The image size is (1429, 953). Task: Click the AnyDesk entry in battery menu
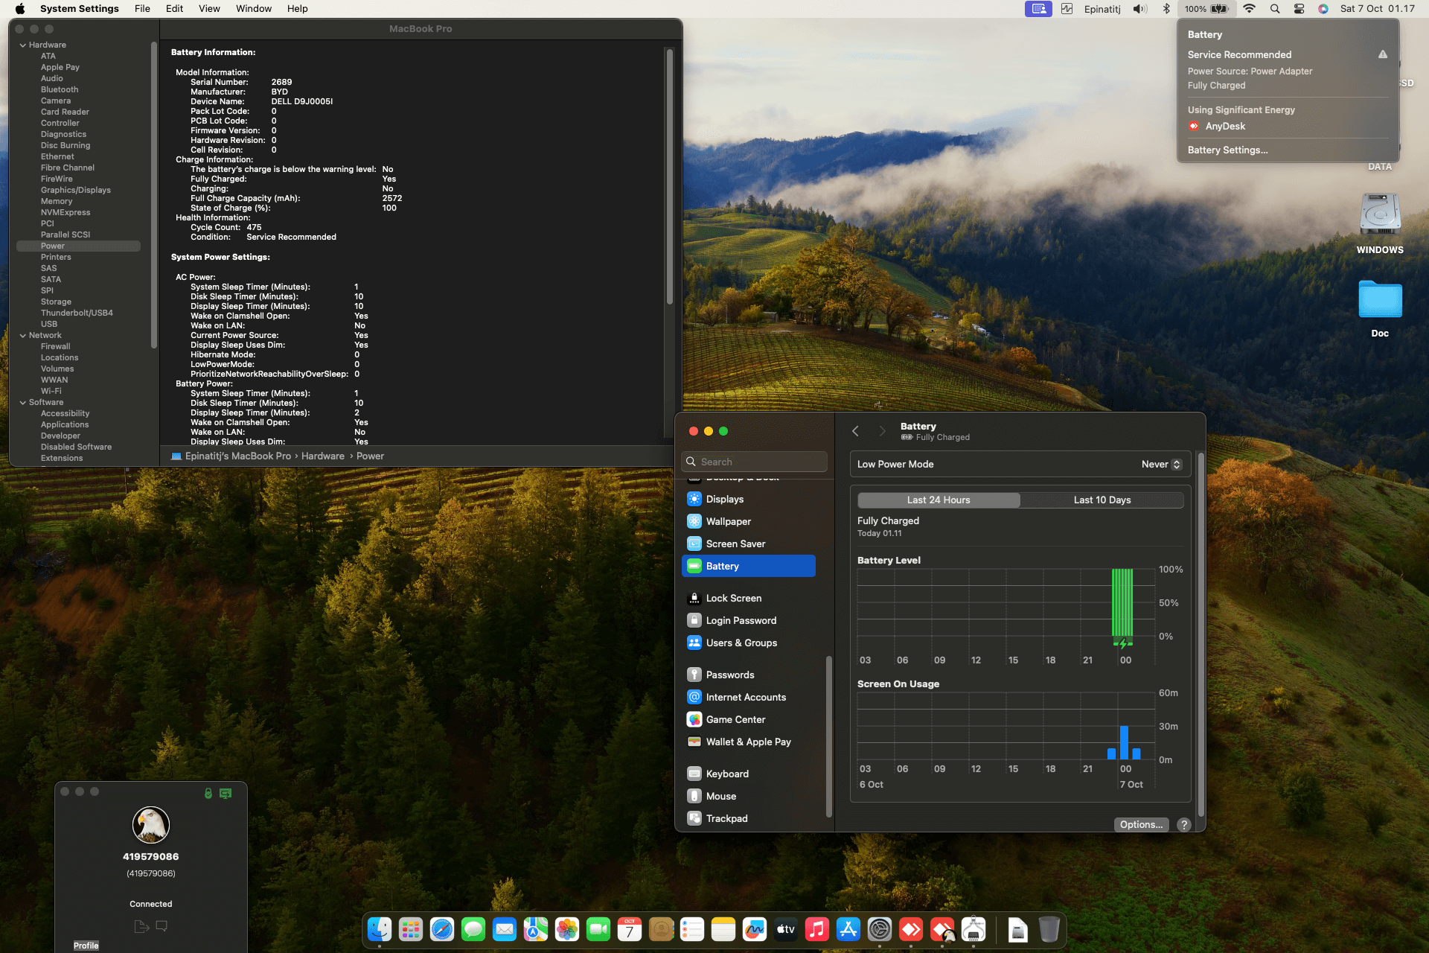point(1224,127)
